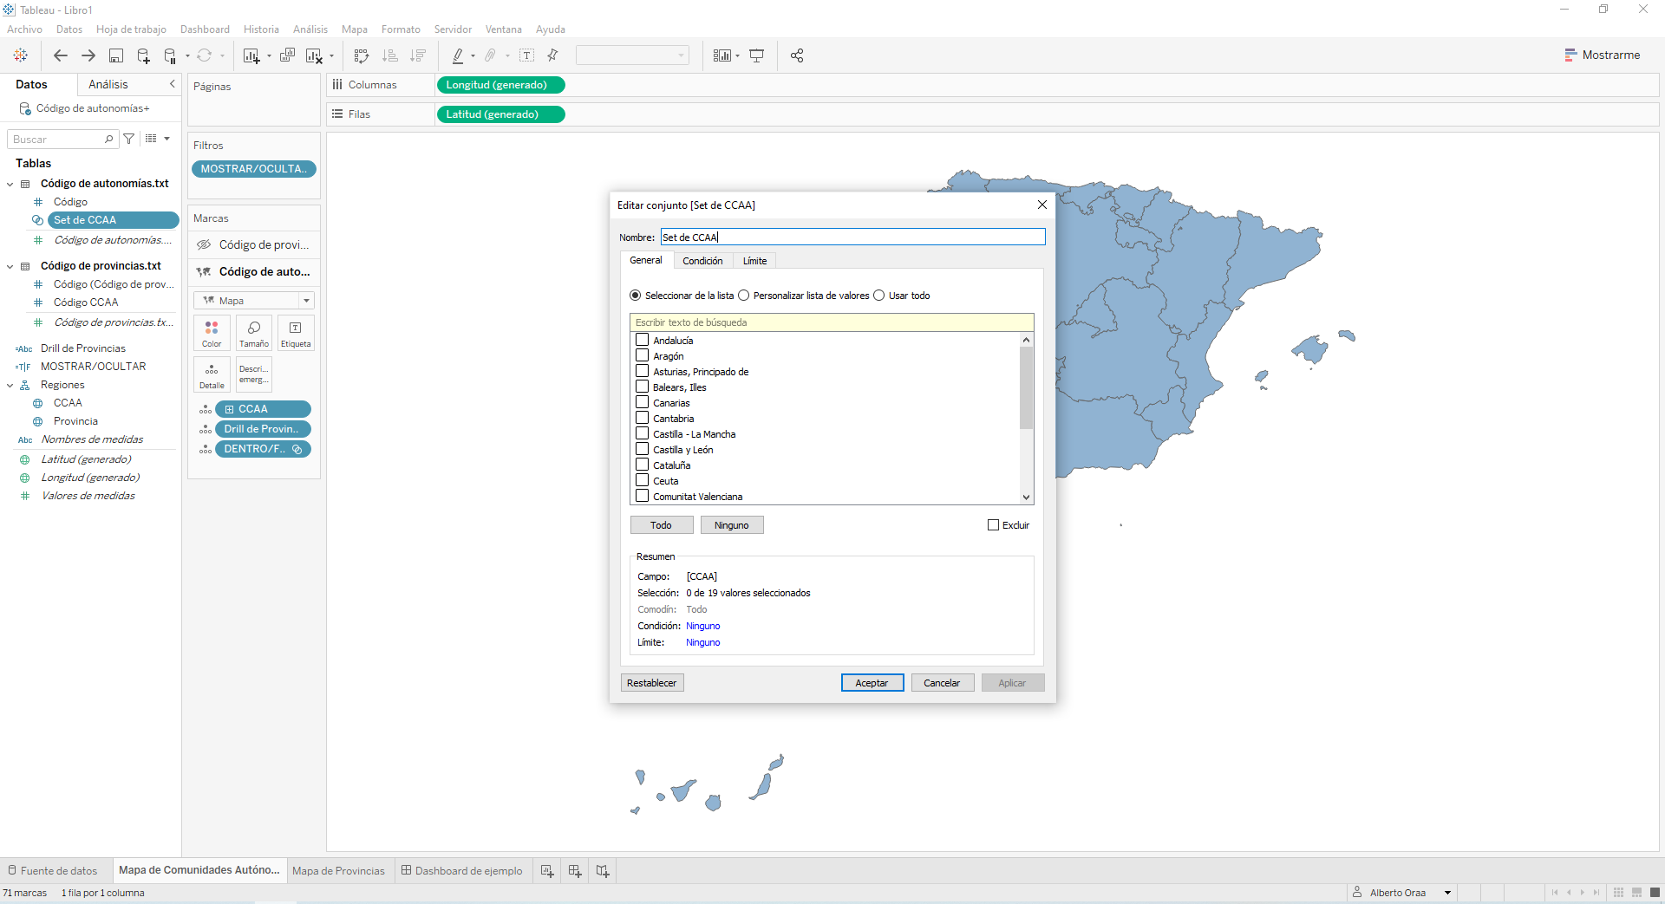Click the filter icon beside search box
The width and height of the screenshot is (1665, 904).
[129, 139]
